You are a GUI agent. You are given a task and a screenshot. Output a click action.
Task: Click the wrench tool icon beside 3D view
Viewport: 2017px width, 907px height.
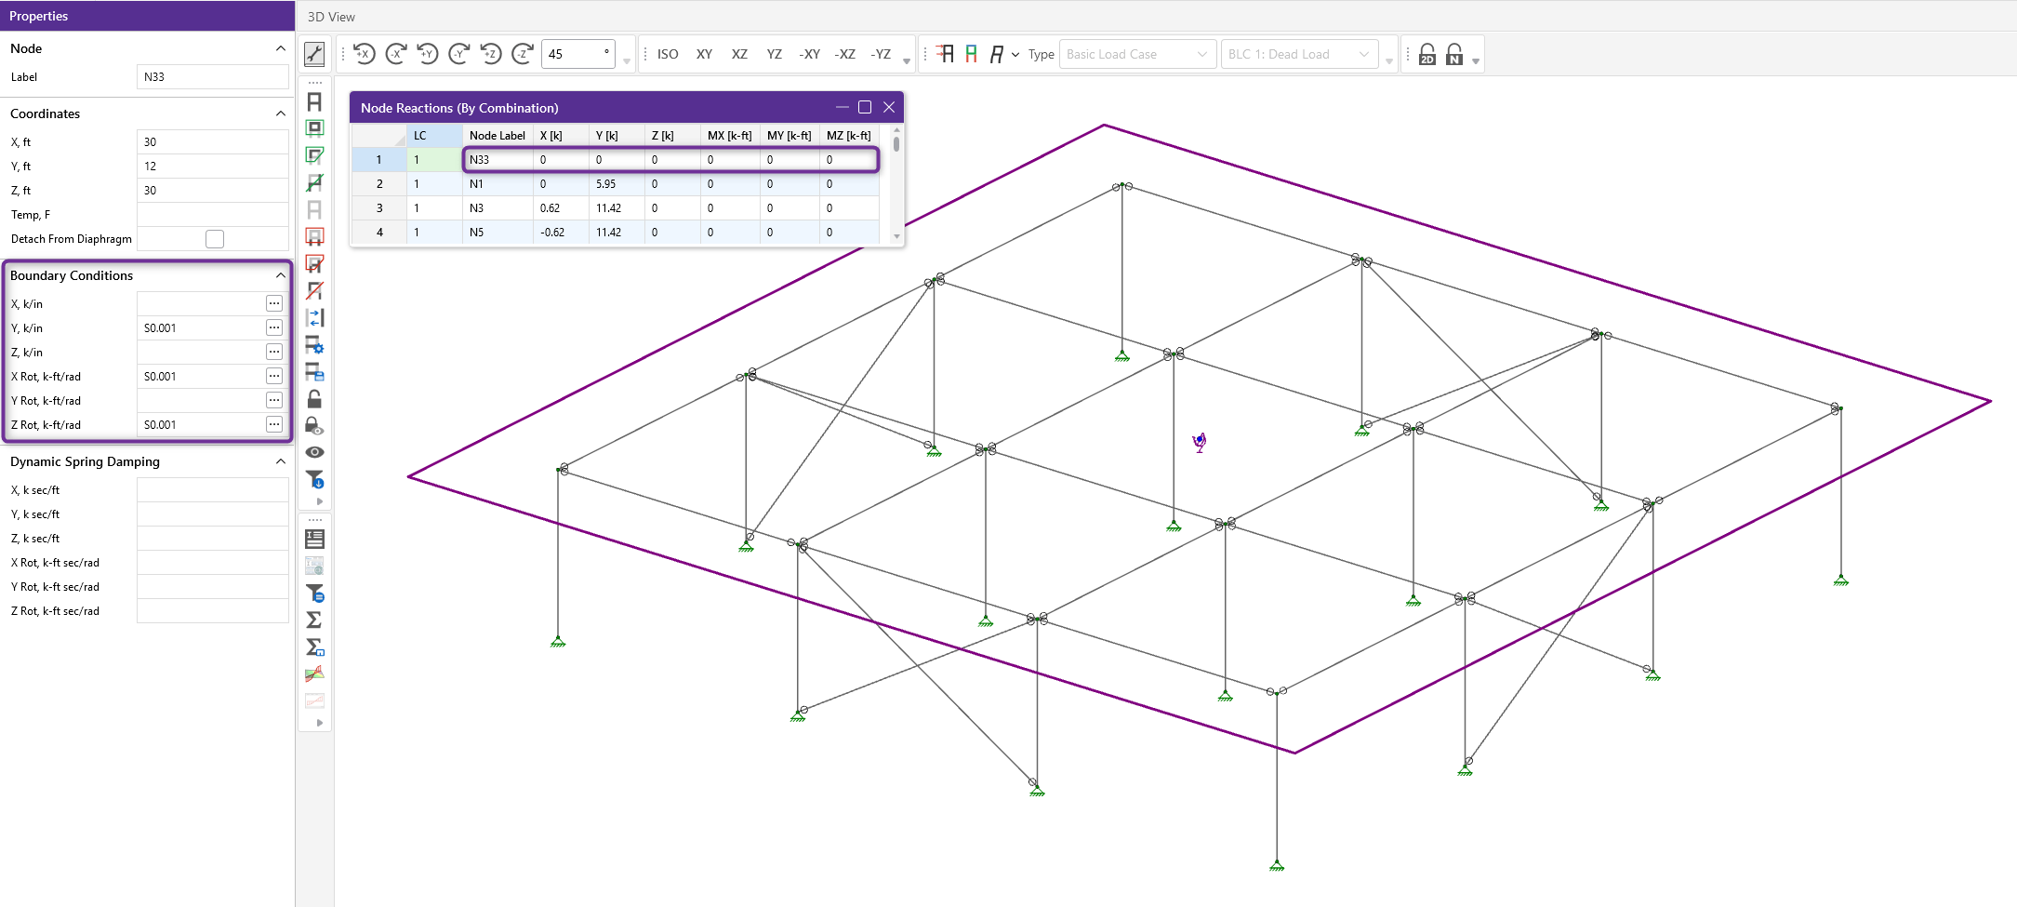pos(314,54)
